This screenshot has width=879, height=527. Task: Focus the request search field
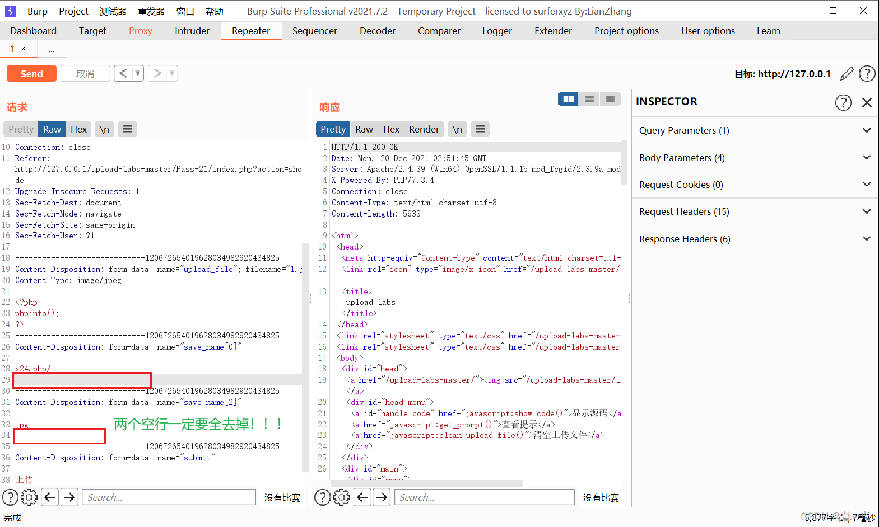click(x=169, y=497)
